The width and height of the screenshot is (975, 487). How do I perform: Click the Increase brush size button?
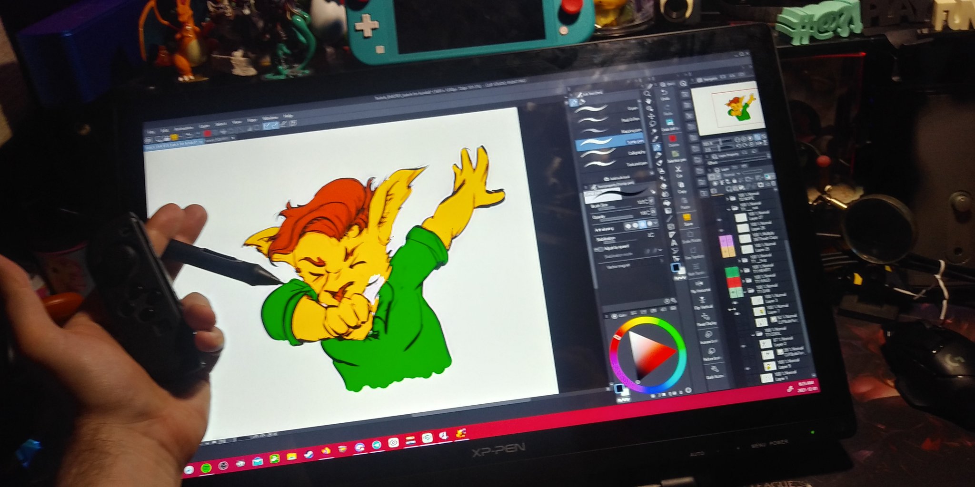(708, 336)
